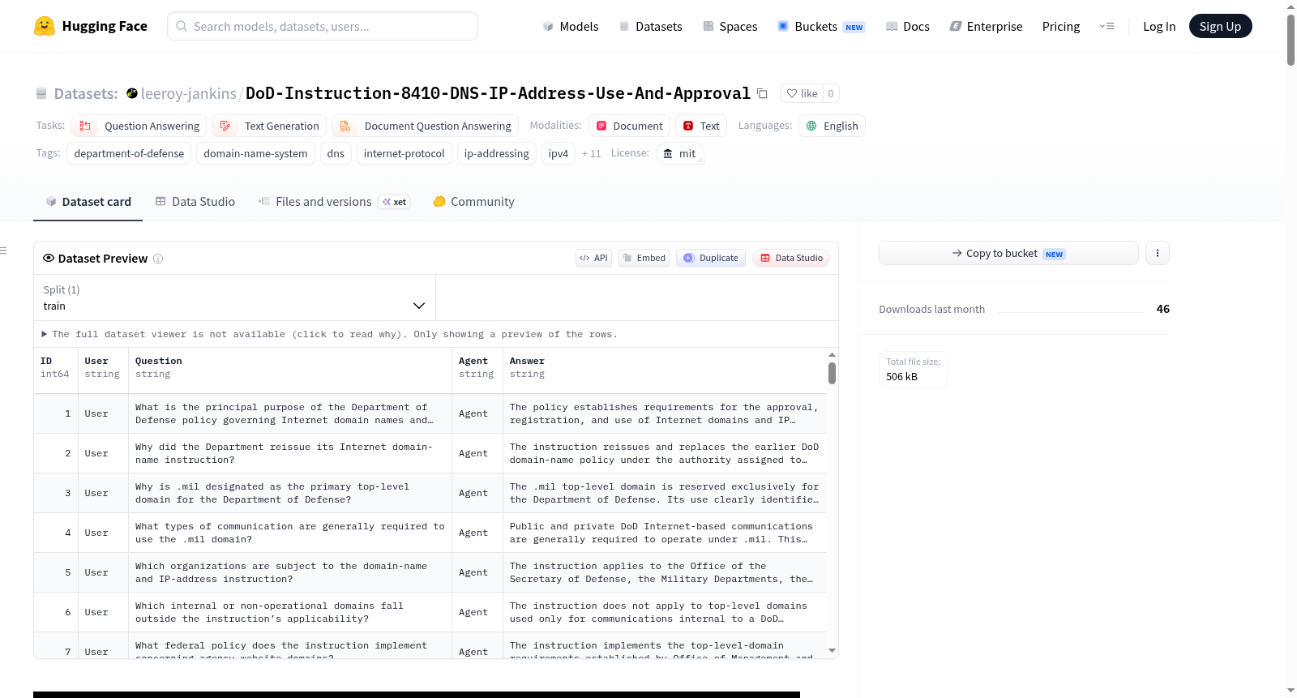This screenshot has height=698, width=1297.
Task: Expand the full dataset viewer notice
Action: click(x=330, y=334)
